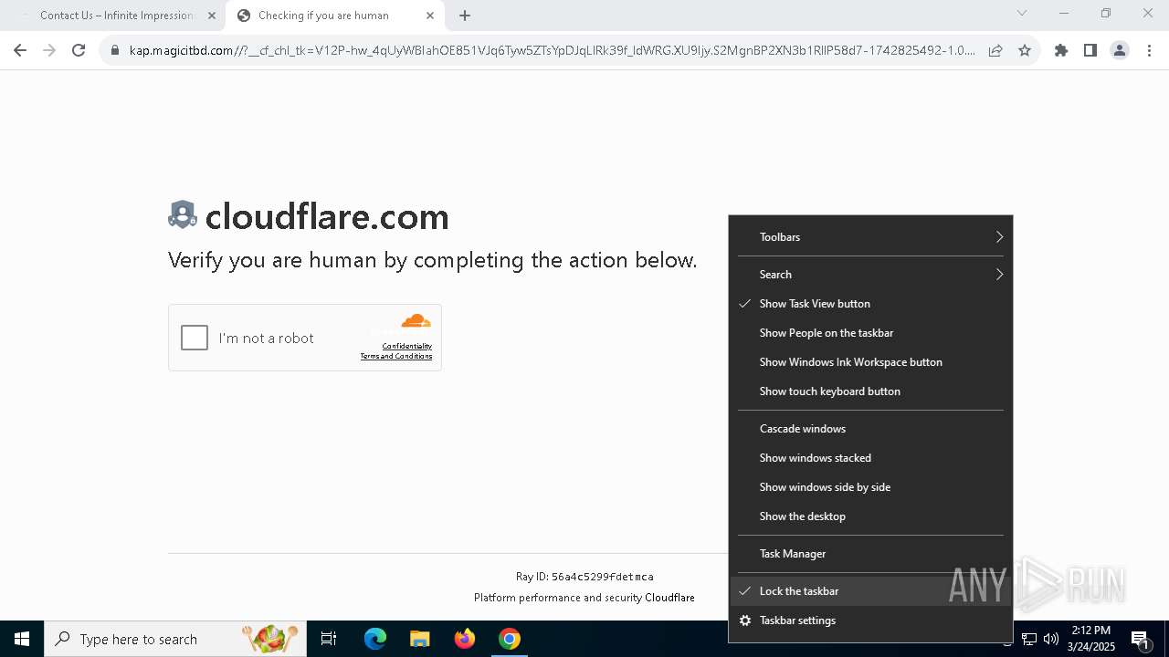
Task: Open new tab with plus button
Action: 465,16
